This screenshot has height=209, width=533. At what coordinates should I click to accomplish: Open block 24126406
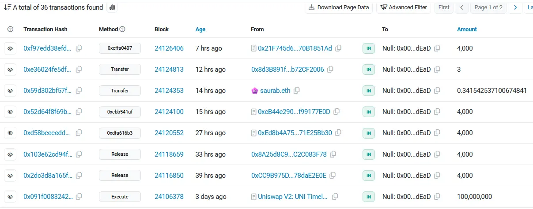pyautogui.click(x=169, y=48)
